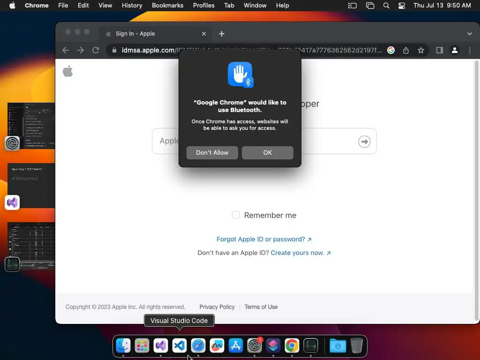Open the Profiles menu

tap(203, 6)
